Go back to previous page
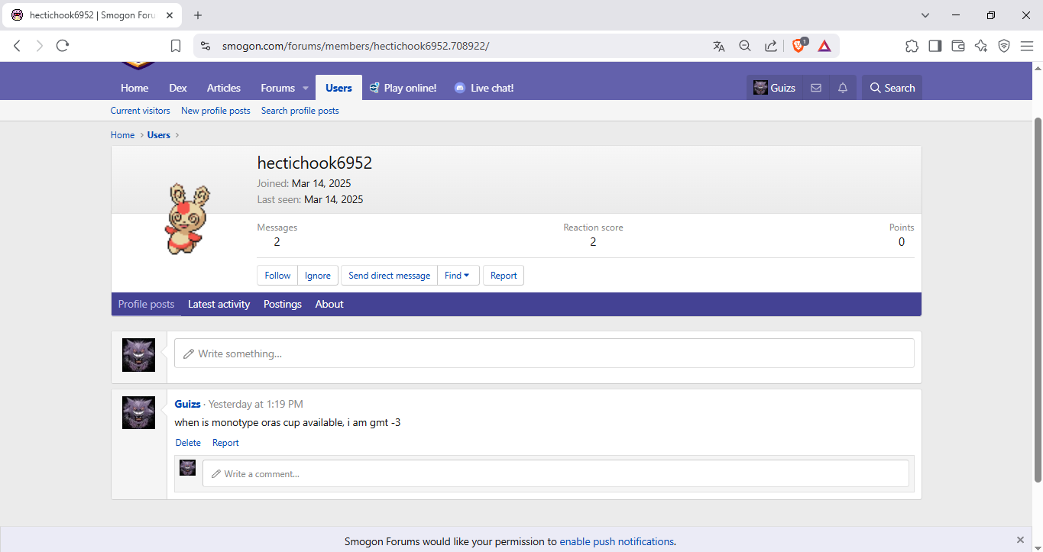This screenshot has height=552, width=1043. [17, 46]
